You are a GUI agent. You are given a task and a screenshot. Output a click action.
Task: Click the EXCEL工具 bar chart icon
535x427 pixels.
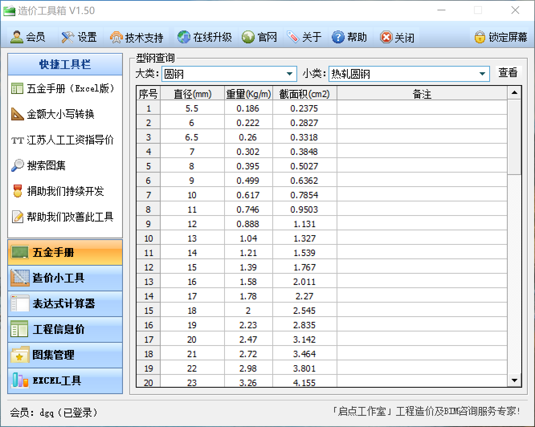pos(20,380)
